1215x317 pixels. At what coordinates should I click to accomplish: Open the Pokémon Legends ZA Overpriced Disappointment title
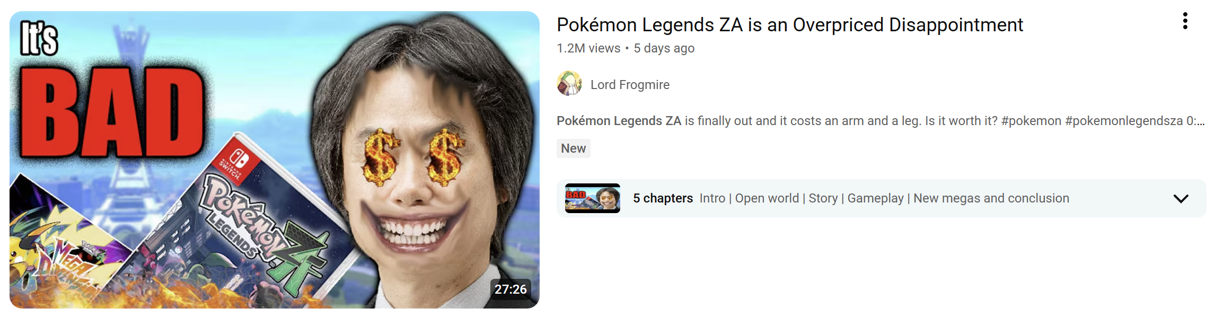pyautogui.click(x=790, y=25)
